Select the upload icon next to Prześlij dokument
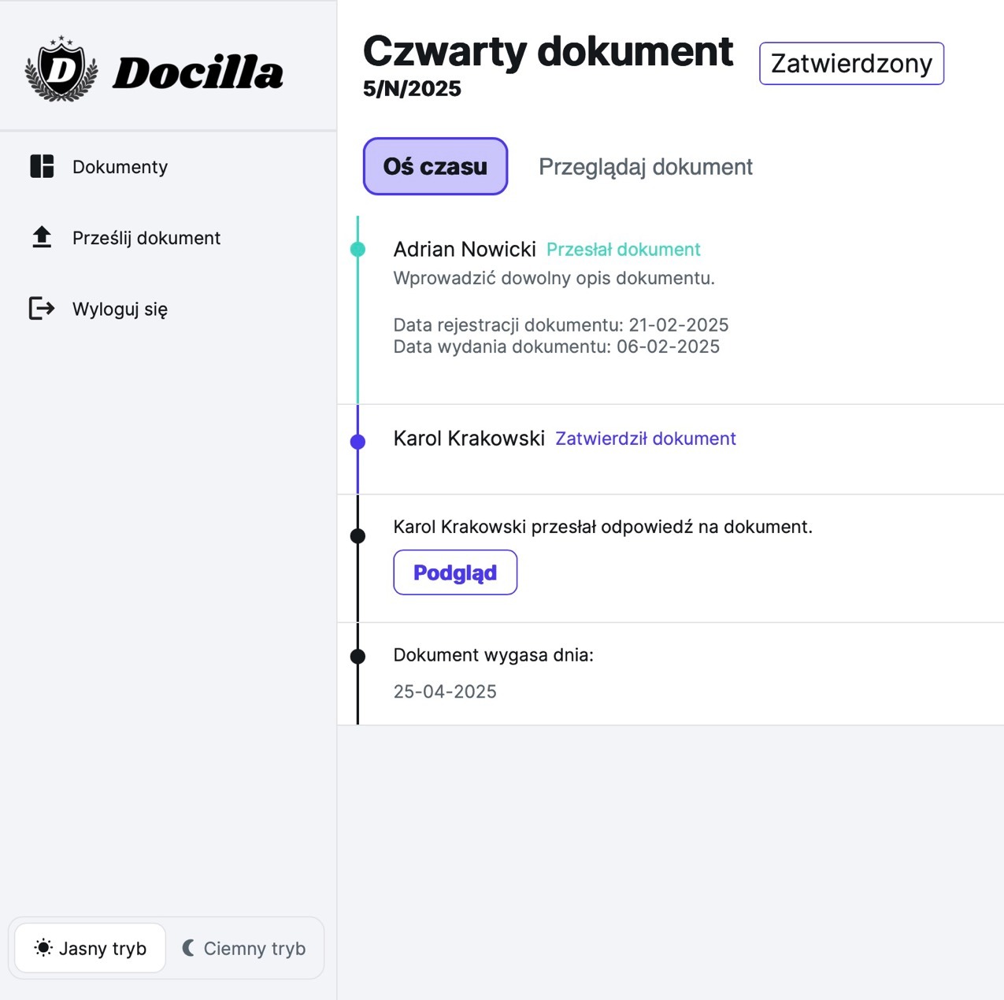This screenshot has width=1004, height=1000. coord(40,237)
